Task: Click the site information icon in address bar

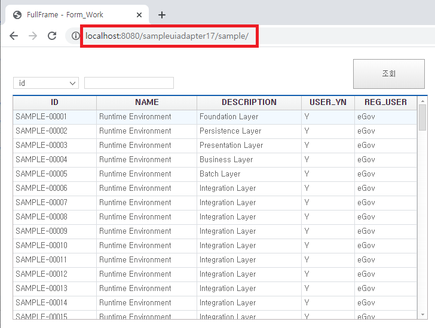Action: [75, 36]
